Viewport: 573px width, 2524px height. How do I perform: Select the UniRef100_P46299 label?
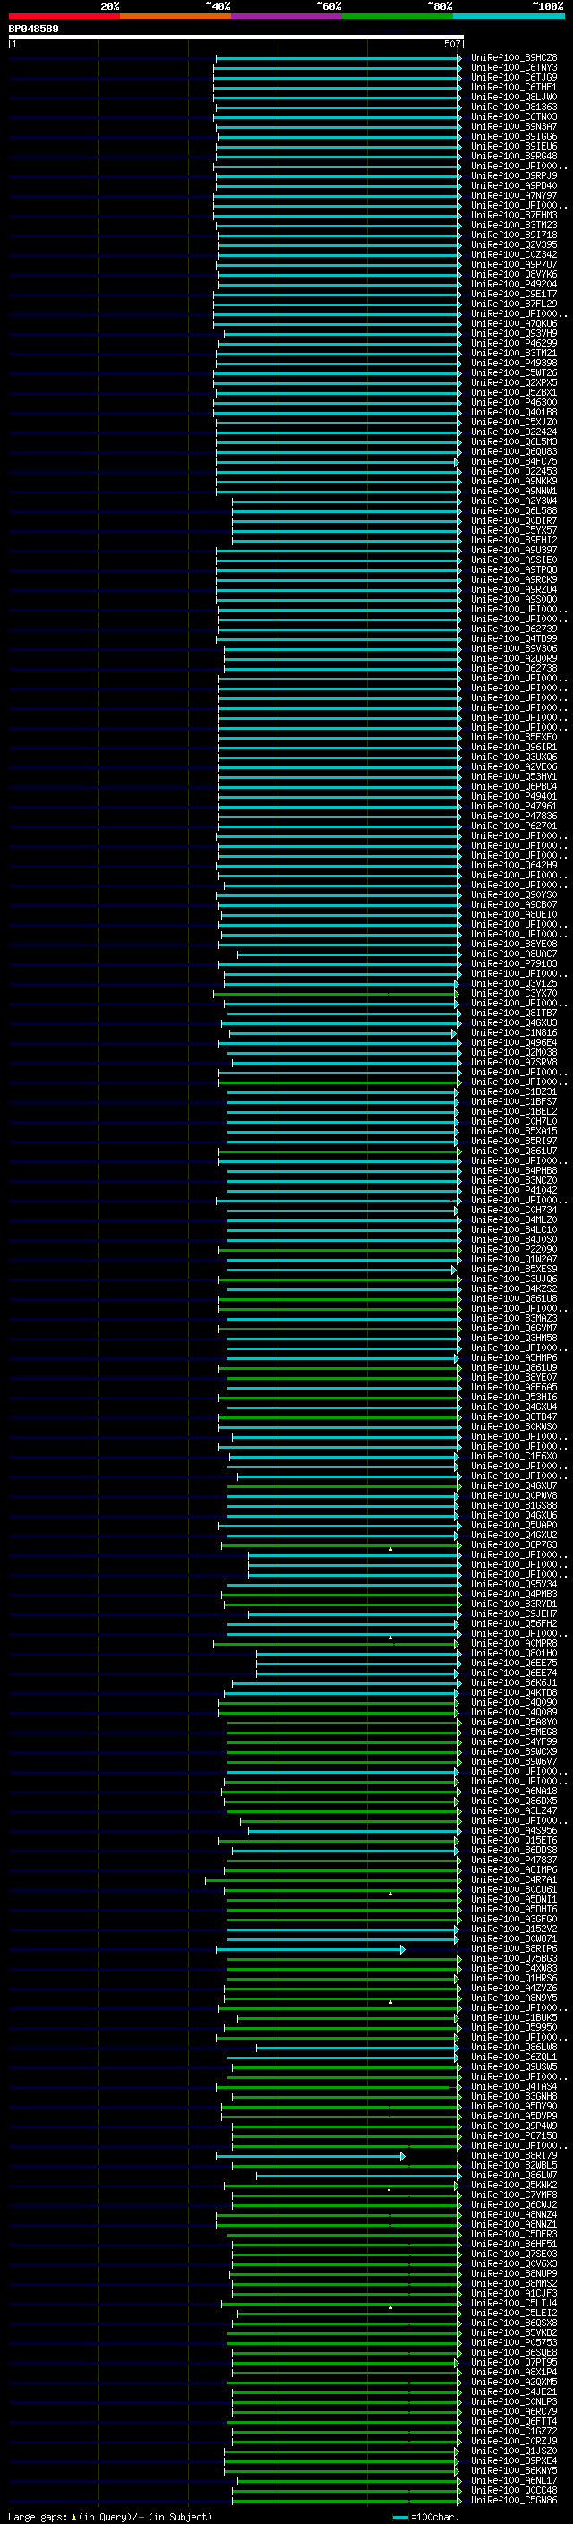click(514, 343)
